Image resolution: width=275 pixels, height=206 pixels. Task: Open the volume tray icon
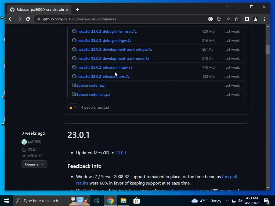point(240,201)
